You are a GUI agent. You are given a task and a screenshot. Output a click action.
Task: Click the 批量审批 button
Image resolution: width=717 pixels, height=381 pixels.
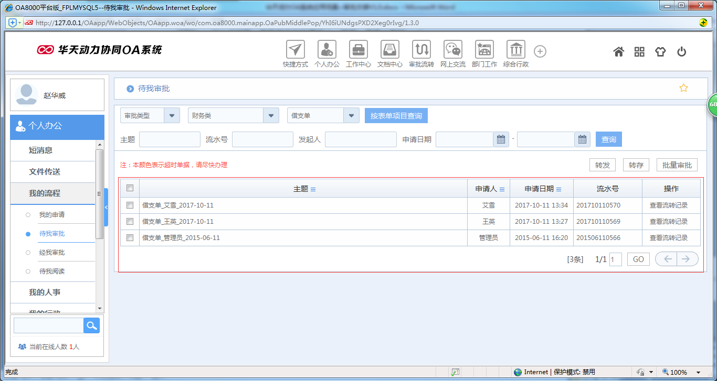[677, 165]
